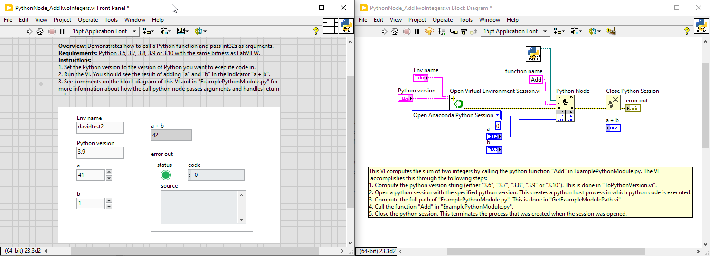Screen dimensions: 710x256
Task: Open Front Panel font selector dropdown
Action: 134,31
